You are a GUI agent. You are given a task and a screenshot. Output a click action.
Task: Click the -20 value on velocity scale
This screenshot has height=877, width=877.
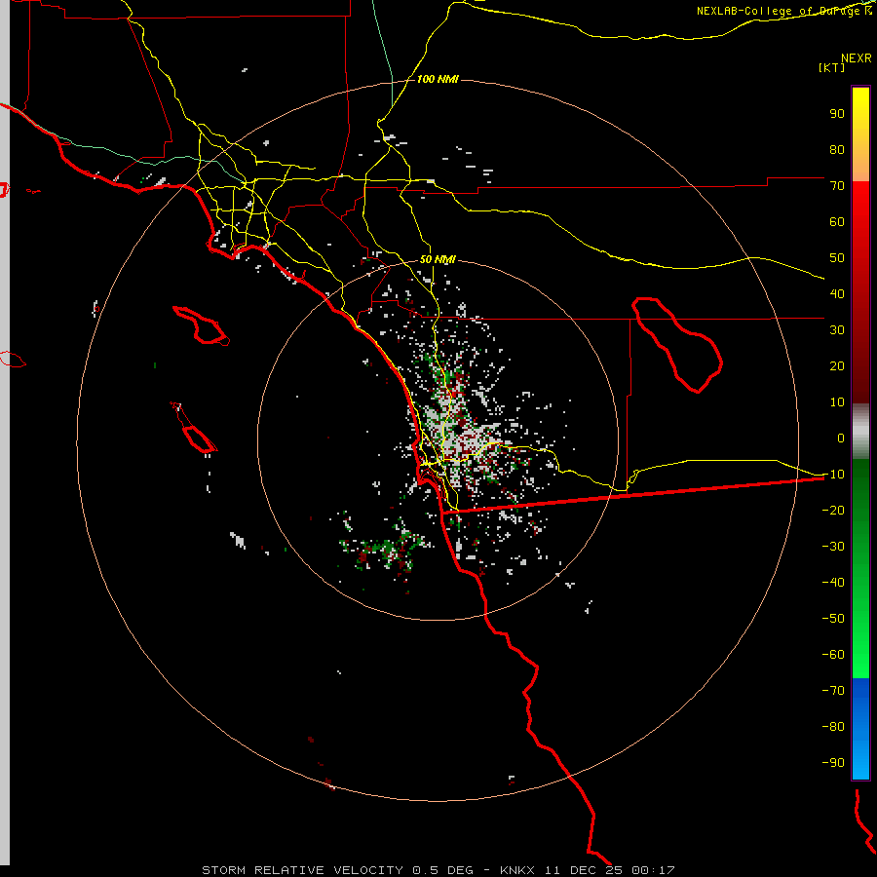coord(833,510)
